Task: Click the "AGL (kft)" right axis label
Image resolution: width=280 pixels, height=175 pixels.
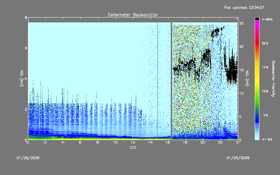Action: tap(247, 78)
